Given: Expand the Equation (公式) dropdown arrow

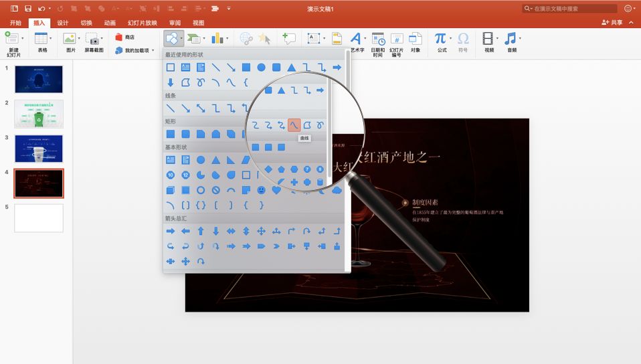Looking at the screenshot, I should coord(450,38).
